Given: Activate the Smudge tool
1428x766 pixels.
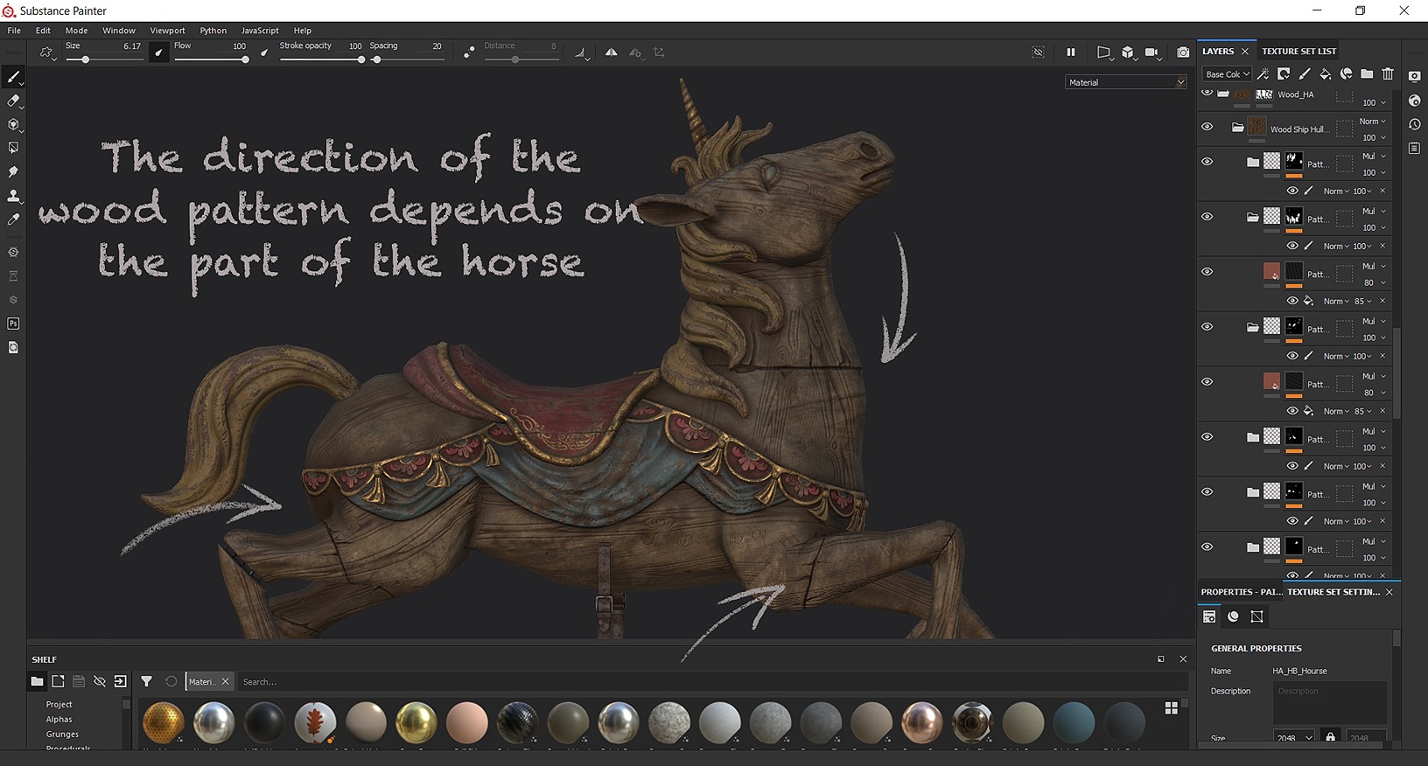Looking at the screenshot, I should (13, 172).
